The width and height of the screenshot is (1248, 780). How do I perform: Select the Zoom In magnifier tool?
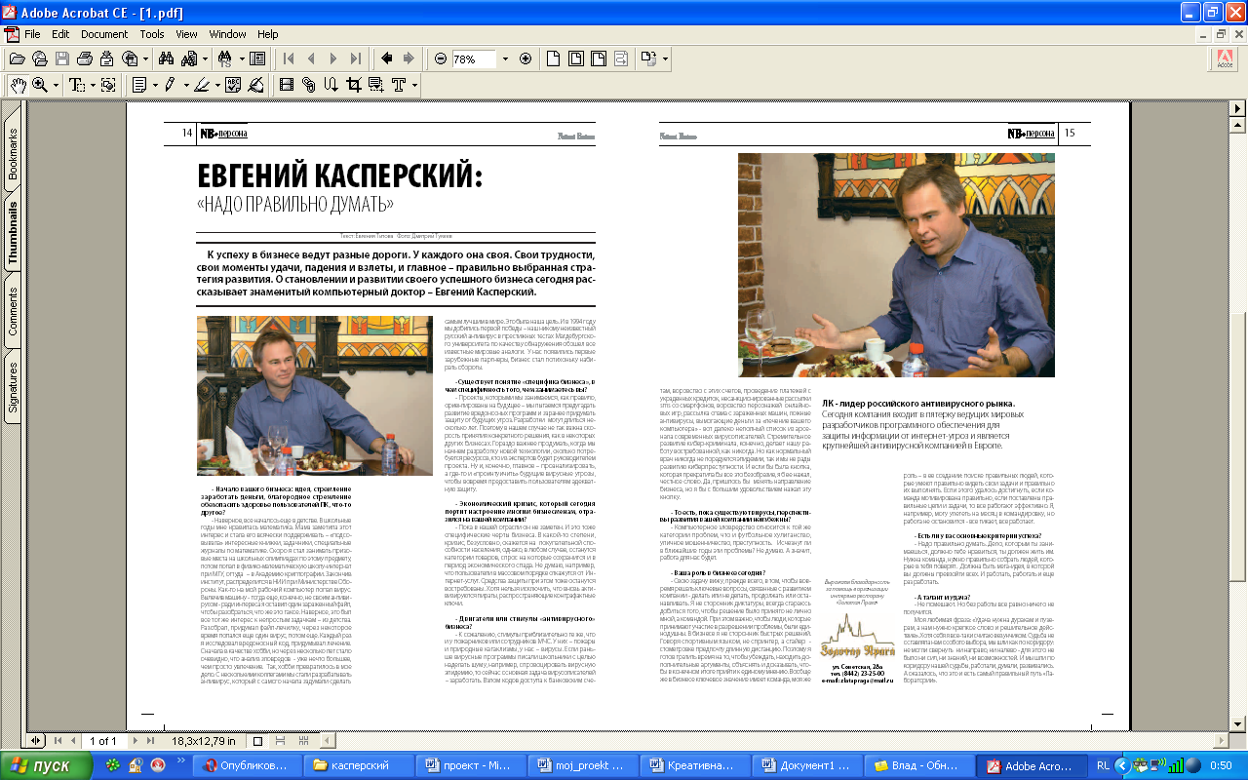40,85
